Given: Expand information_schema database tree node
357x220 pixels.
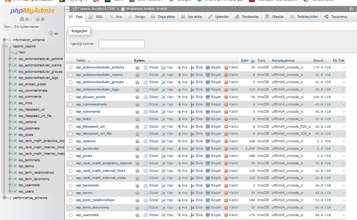Looking at the screenshot, I should click(4, 40).
